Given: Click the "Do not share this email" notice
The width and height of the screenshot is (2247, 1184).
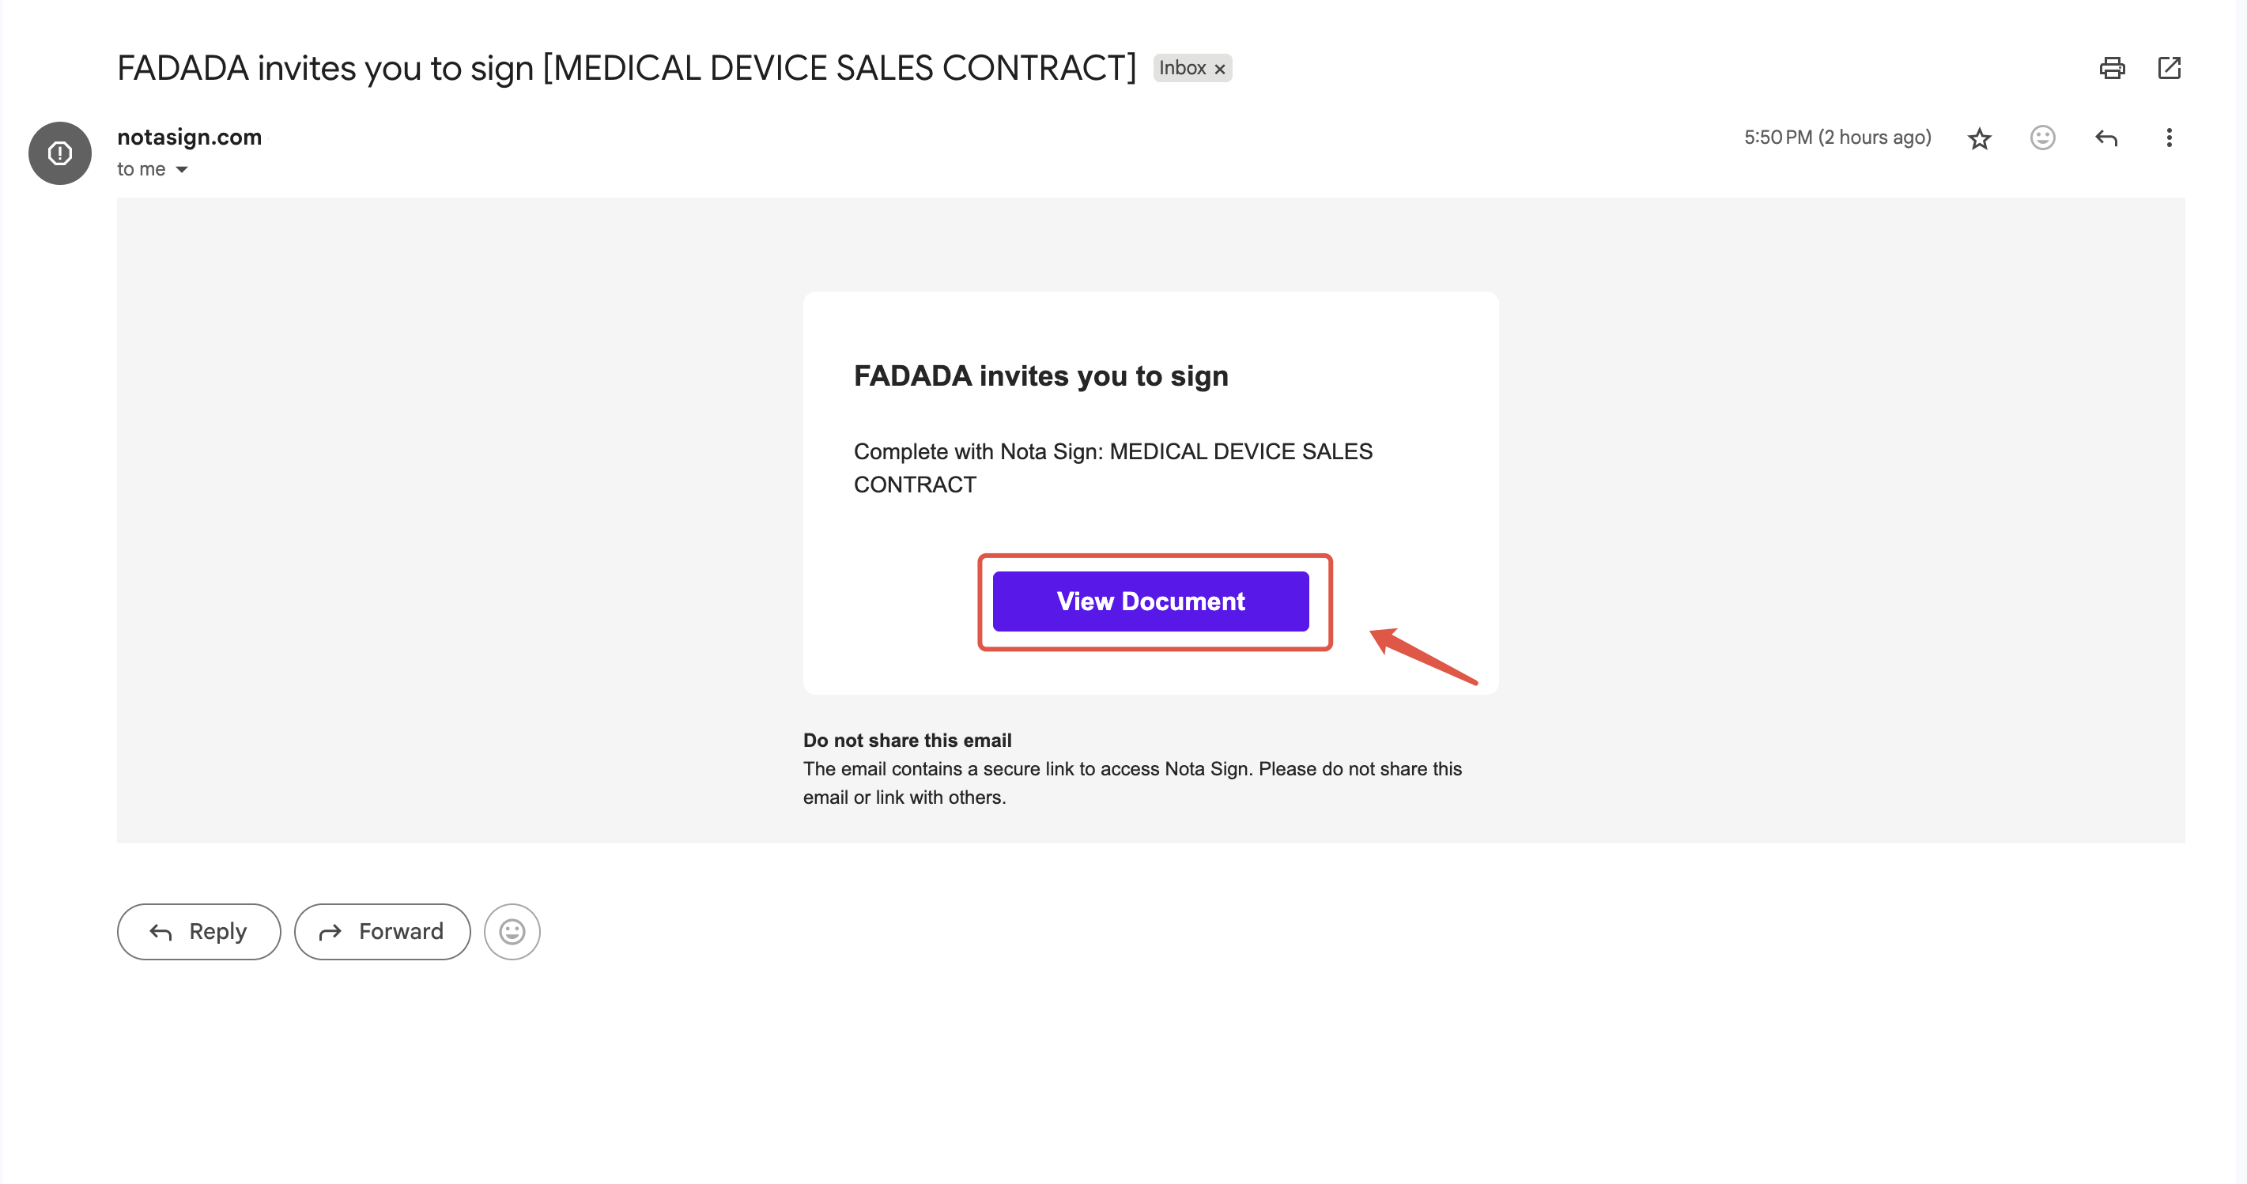Looking at the screenshot, I should coord(906,741).
